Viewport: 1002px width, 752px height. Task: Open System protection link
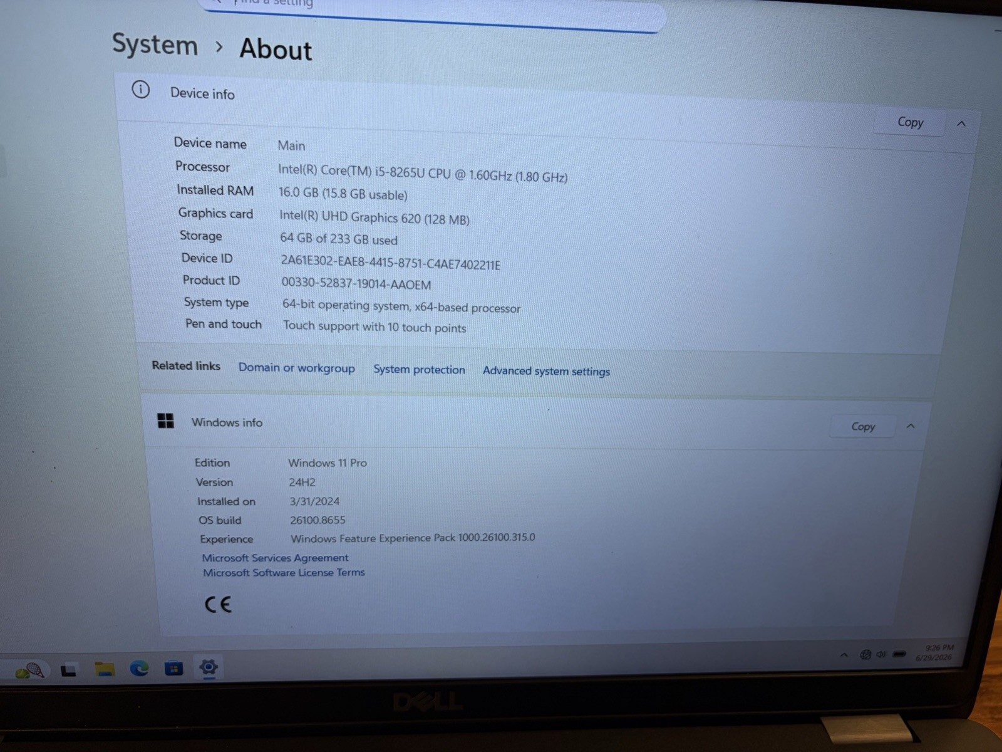click(419, 370)
